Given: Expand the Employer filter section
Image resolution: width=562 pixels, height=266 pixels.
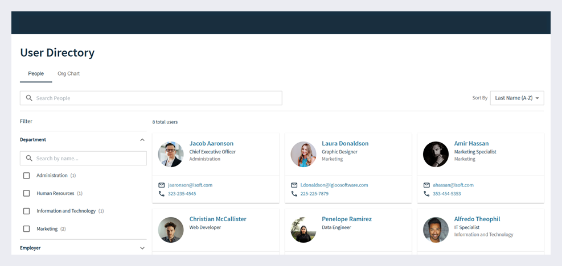Looking at the screenshot, I should pyautogui.click(x=142, y=248).
